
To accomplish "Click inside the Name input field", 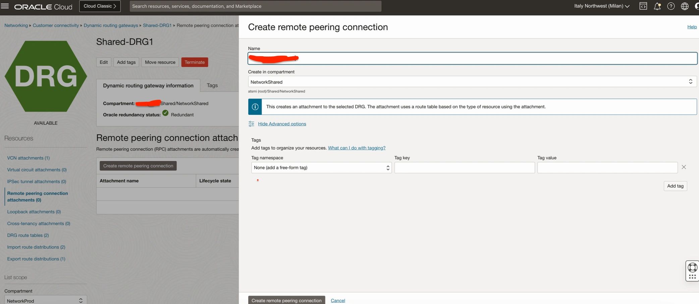I will (x=470, y=58).
